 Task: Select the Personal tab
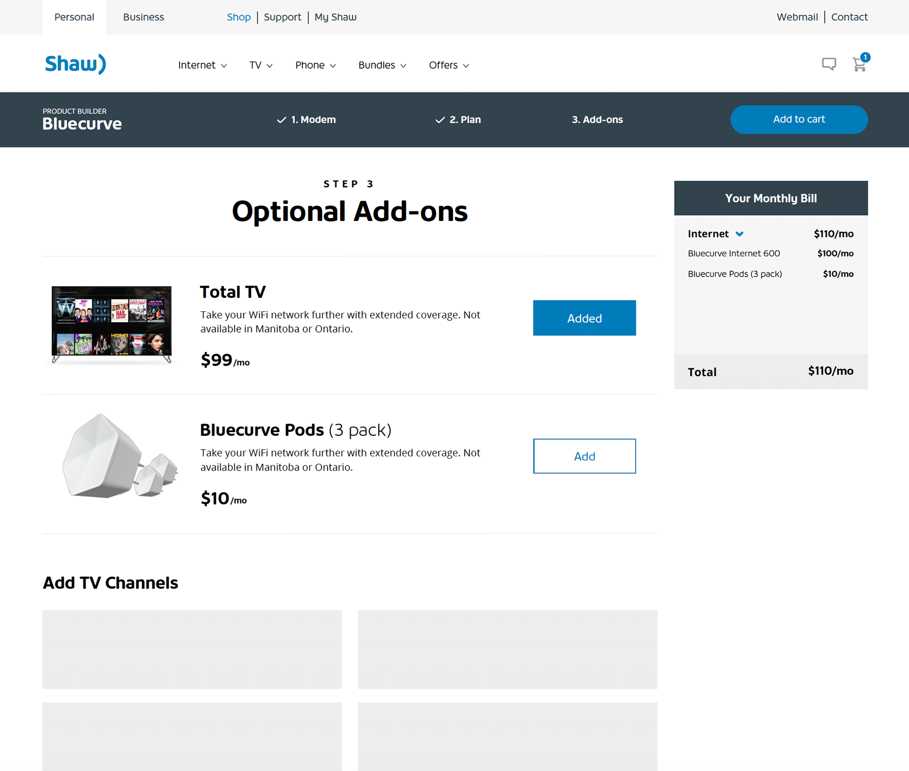(x=74, y=17)
